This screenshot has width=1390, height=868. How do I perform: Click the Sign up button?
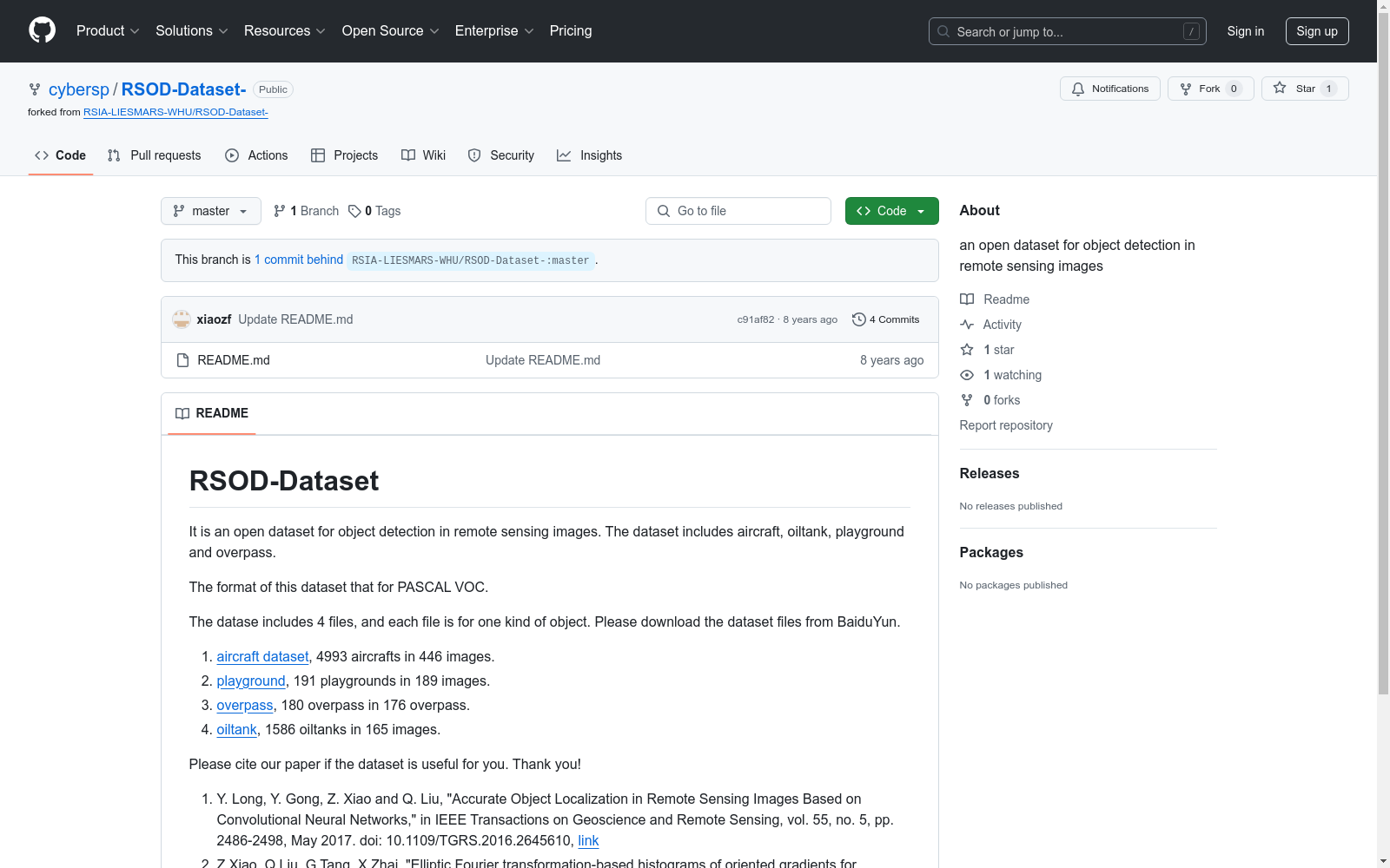pos(1317,31)
